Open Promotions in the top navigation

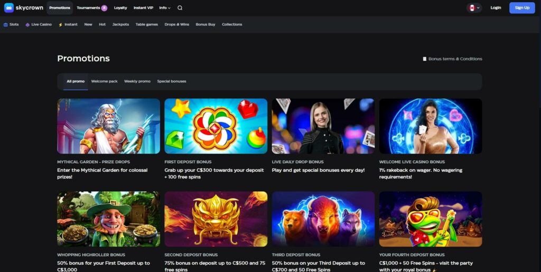point(60,7)
